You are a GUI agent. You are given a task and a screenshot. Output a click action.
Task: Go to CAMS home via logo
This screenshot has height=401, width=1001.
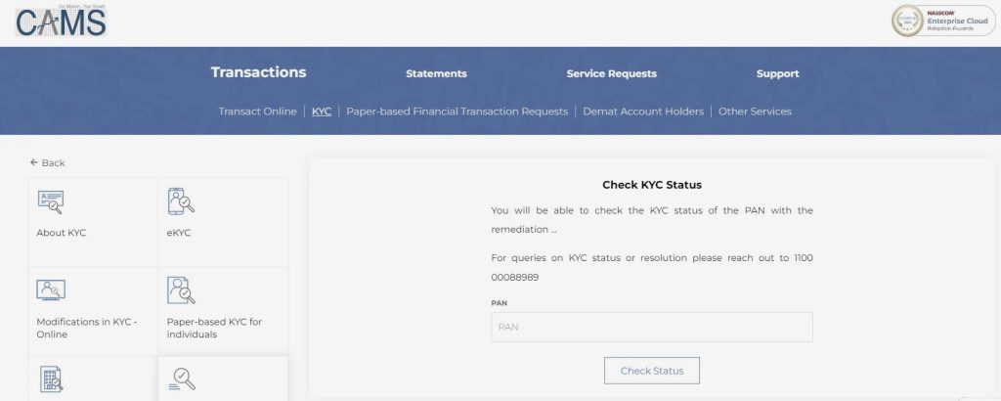coord(62,22)
